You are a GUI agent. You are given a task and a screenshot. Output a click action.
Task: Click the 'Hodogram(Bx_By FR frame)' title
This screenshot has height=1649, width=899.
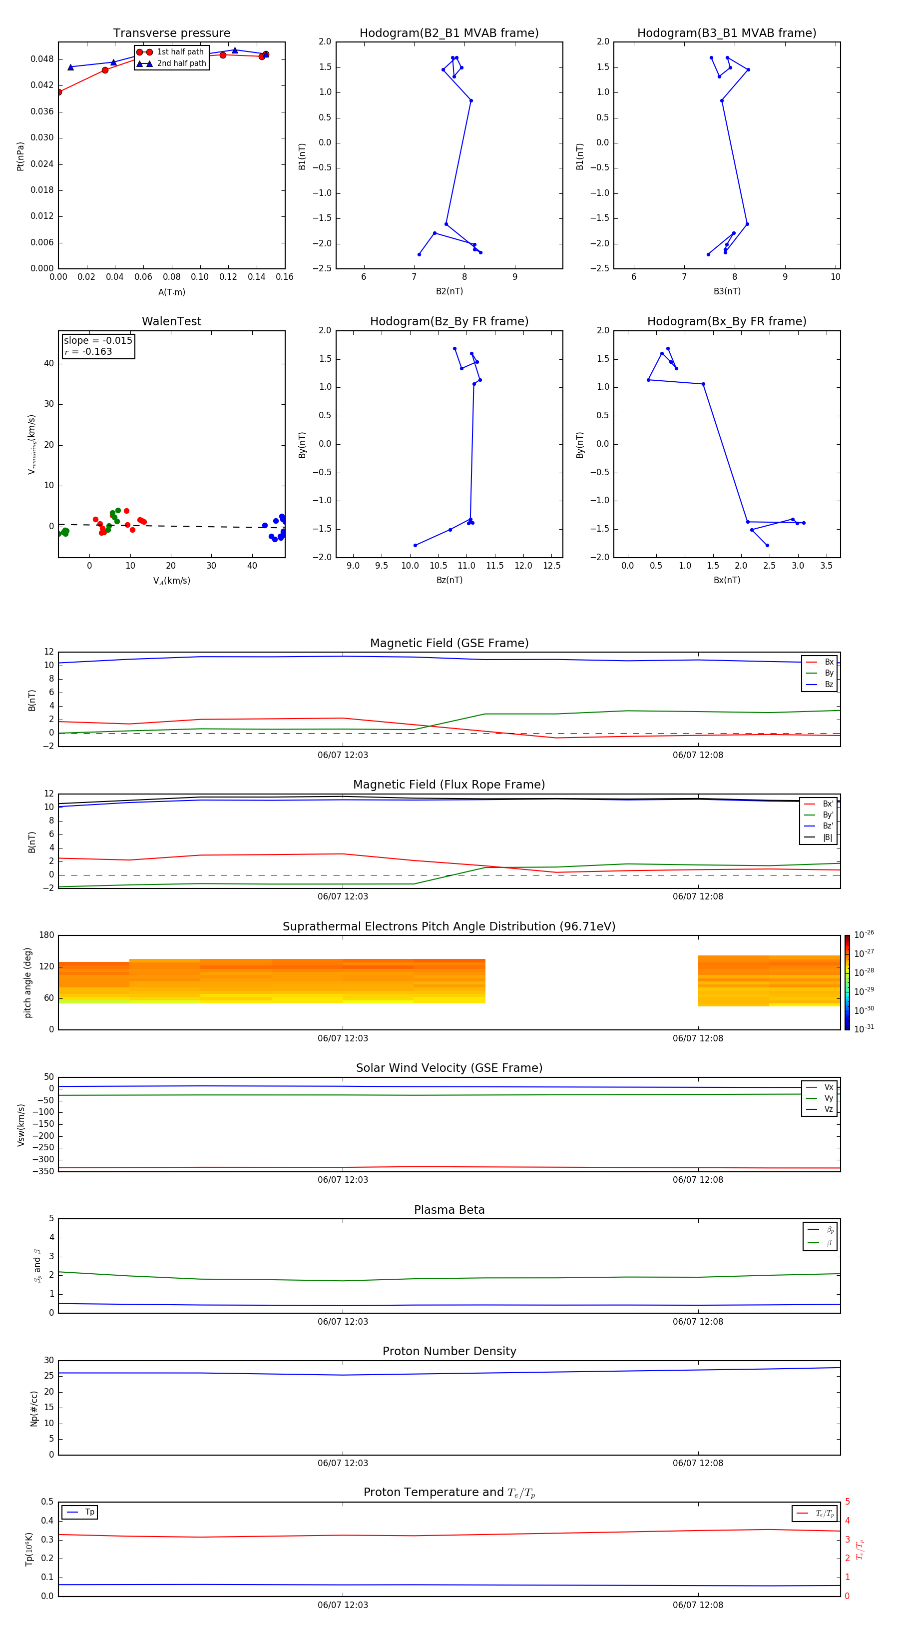727,321
